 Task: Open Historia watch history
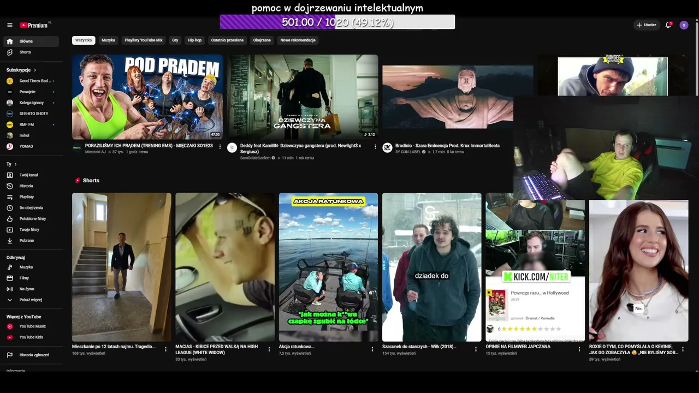tap(32, 186)
